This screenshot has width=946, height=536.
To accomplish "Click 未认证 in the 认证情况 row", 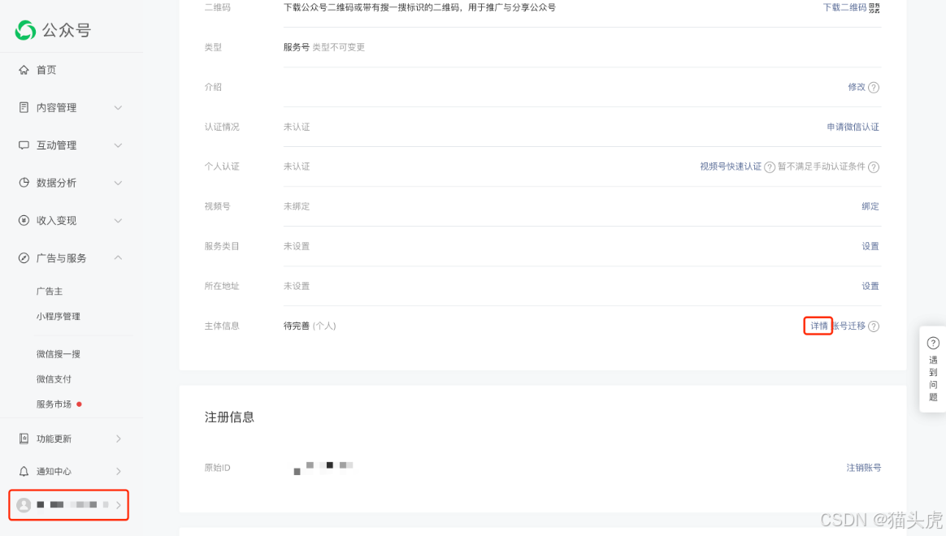I will pos(297,128).
